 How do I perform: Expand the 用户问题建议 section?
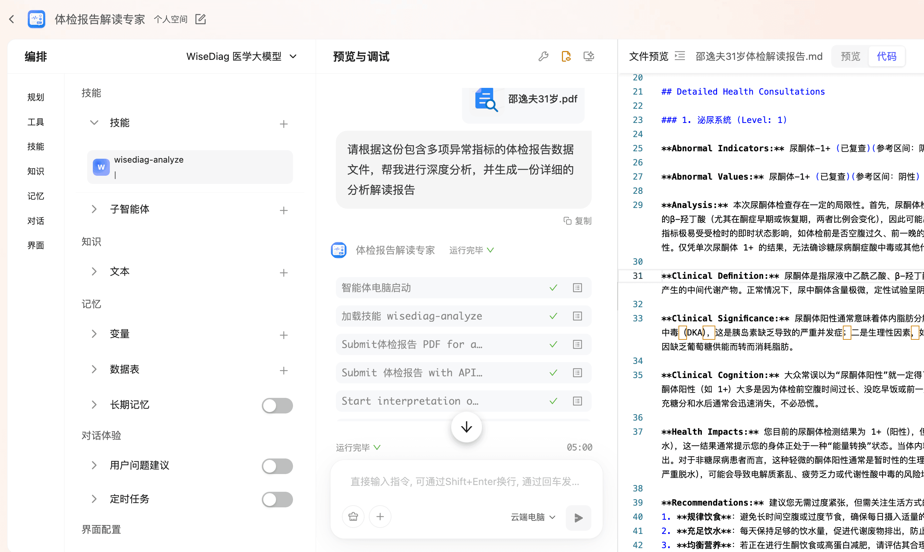tap(94, 465)
